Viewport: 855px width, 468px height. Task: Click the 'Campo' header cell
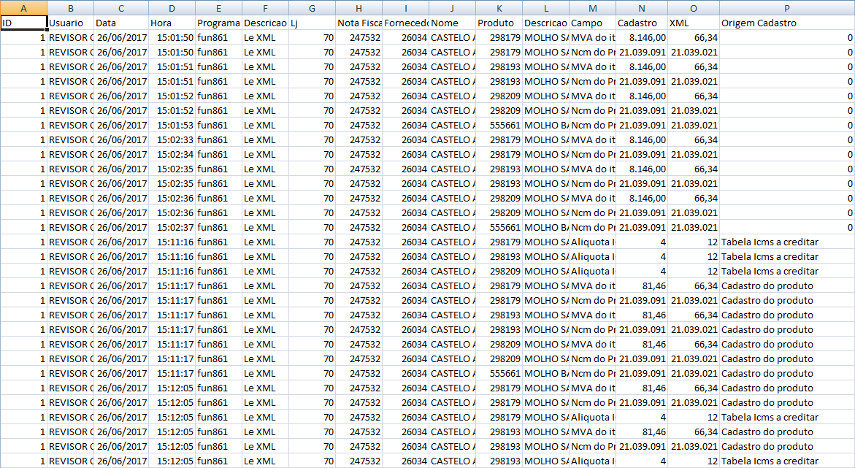592,23
